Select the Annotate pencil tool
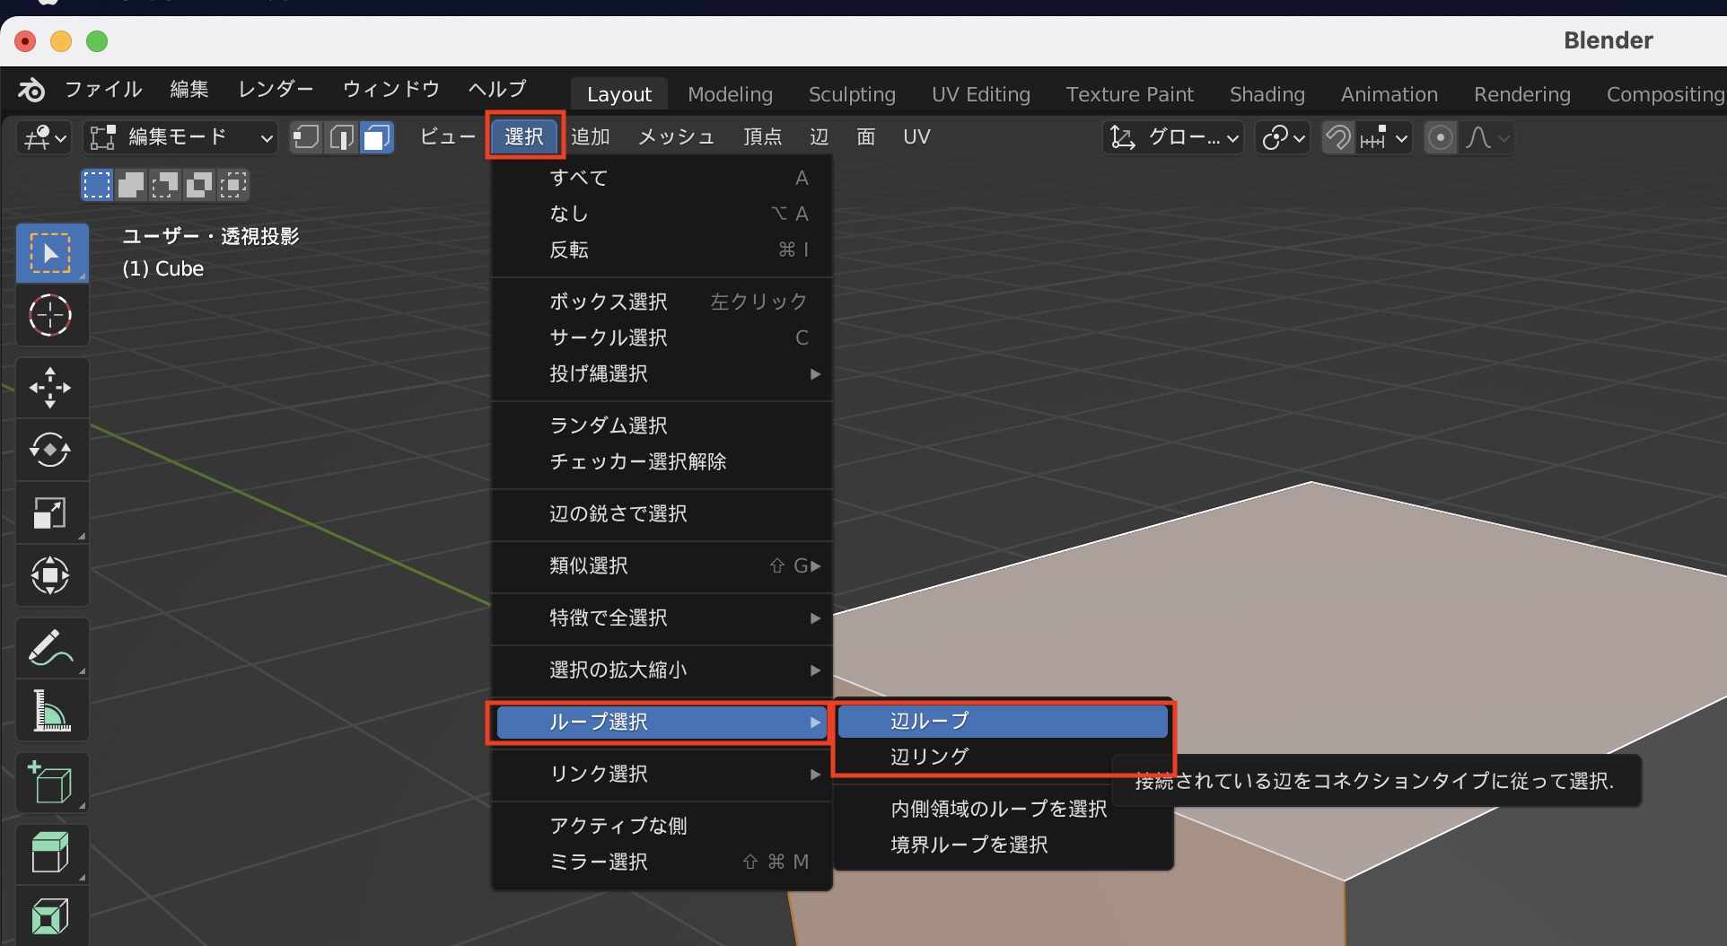 (50, 648)
